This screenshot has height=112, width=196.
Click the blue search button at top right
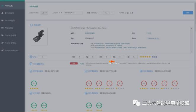point(188,13)
